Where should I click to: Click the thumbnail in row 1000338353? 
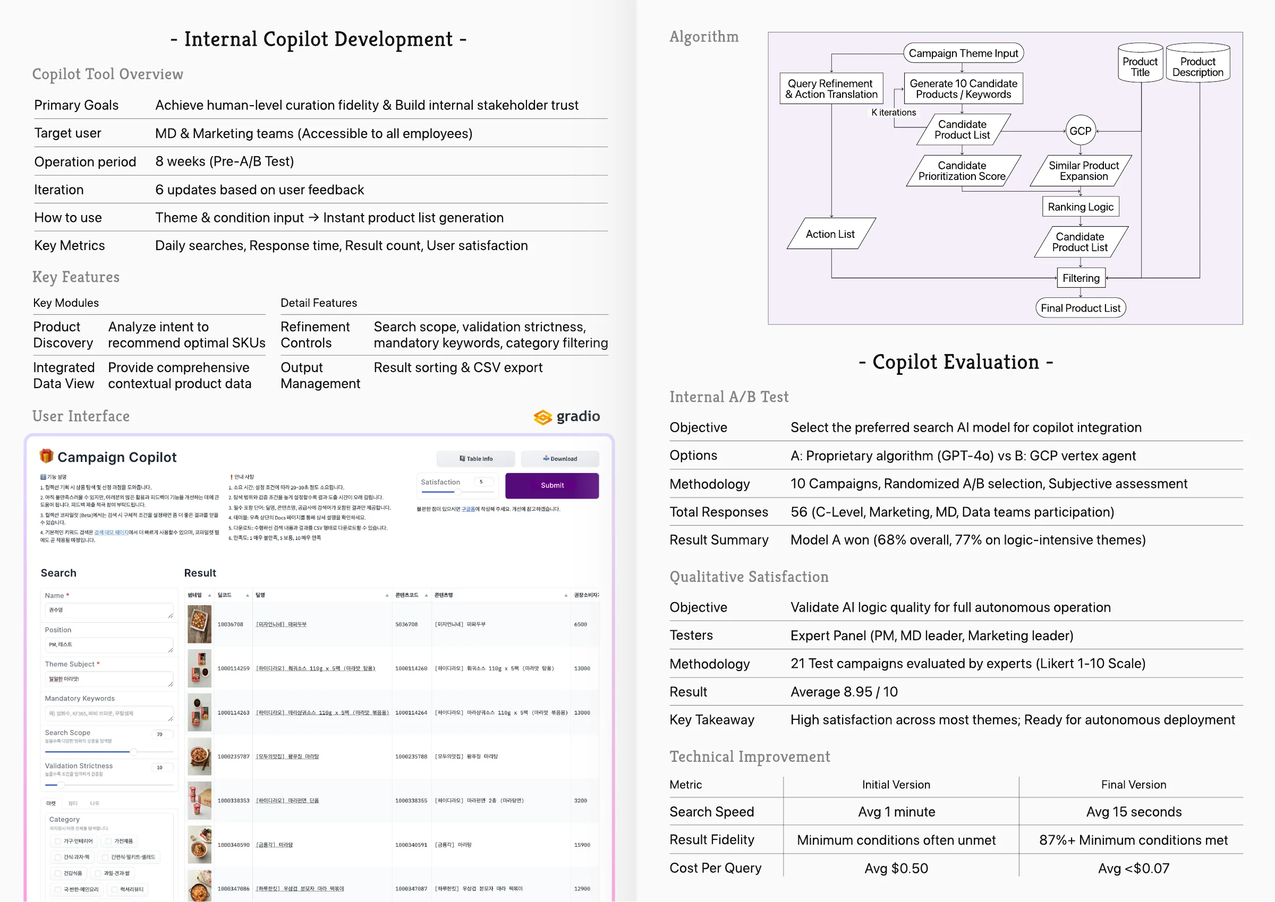tap(200, 801)
